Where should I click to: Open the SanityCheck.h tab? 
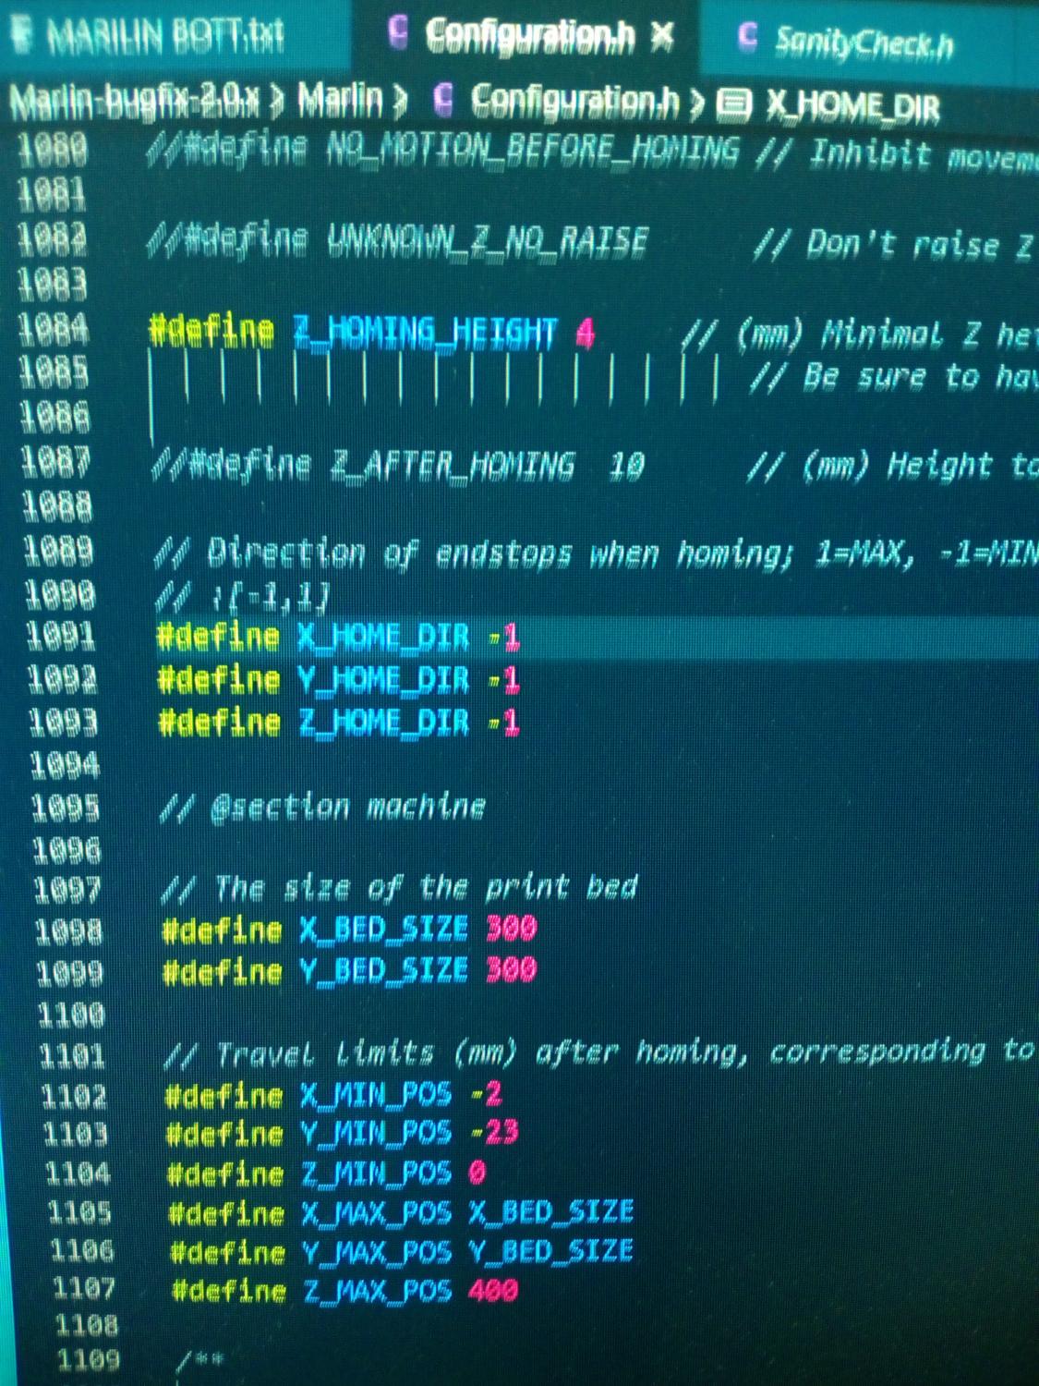click(x=864, y=42)
